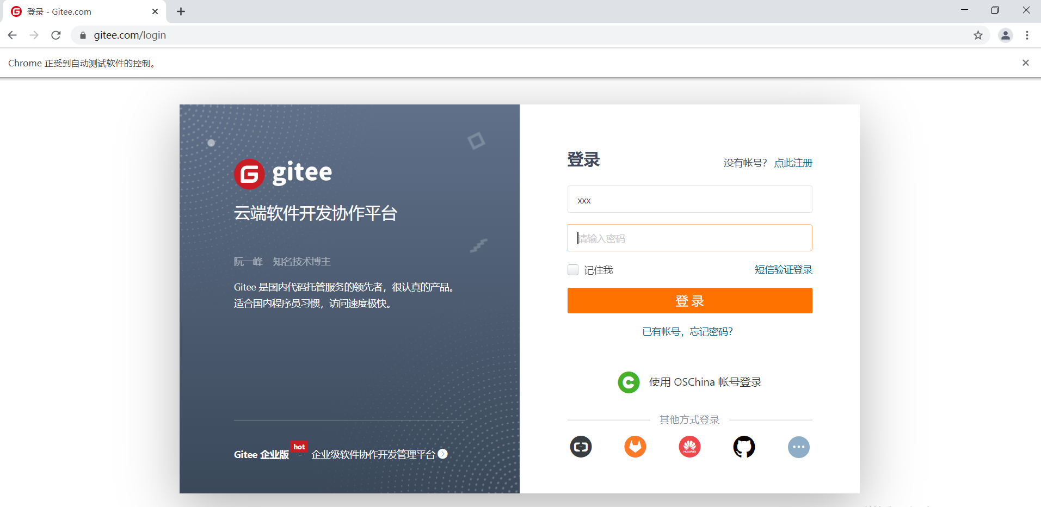Focus the 请输入密码 password field

click(x=689, y=238)
